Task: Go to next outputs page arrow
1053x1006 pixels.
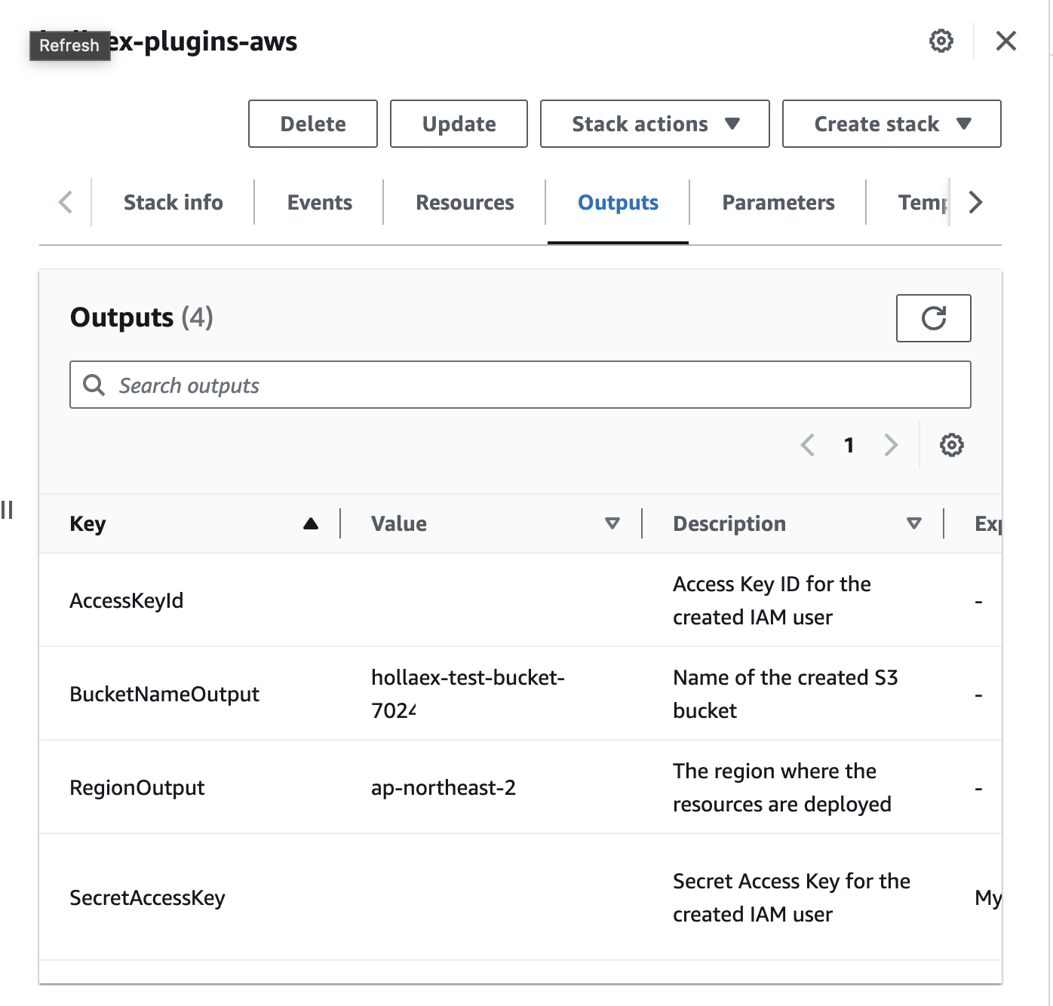Action: tap(891, 445)
